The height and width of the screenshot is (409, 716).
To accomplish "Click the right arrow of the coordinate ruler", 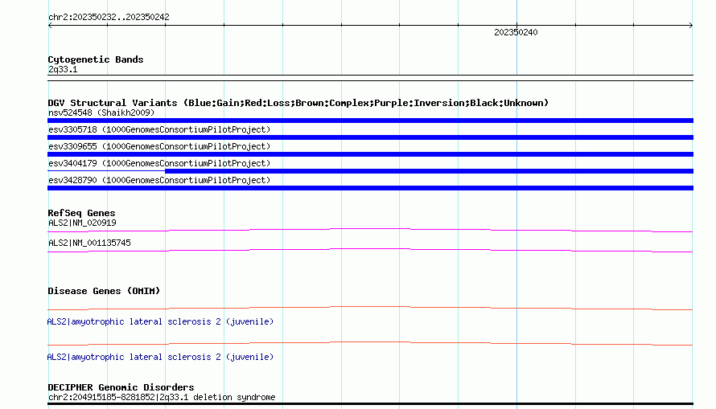I will point(691,26).
